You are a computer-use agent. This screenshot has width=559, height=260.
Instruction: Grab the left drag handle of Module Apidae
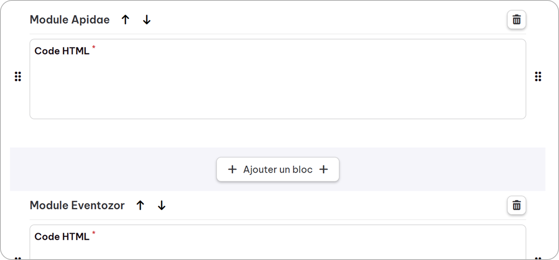pos(18,77)
